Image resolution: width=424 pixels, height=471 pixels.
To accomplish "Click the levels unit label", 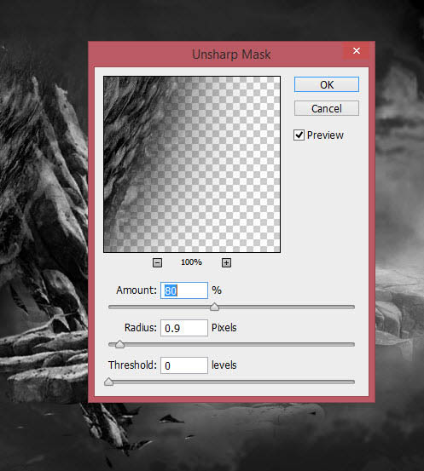I will click(224, 365).
